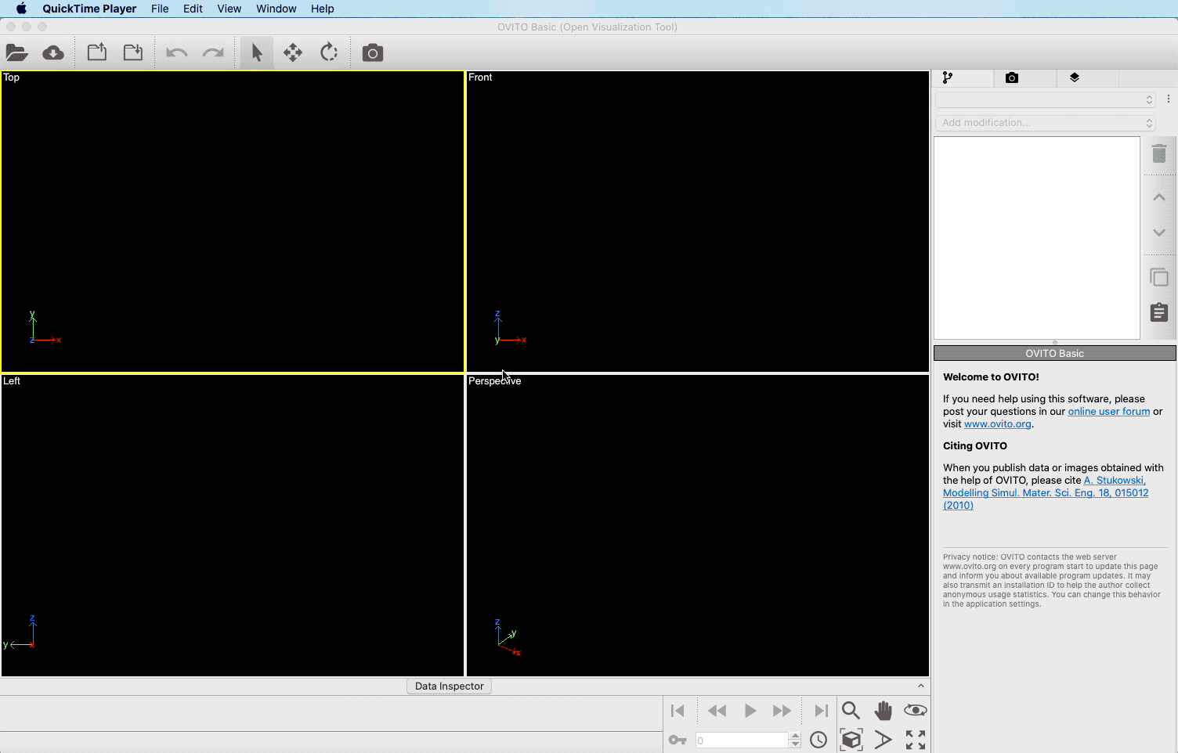Open the Load File folder icon
This screenshot has width=1178, height=753.
pyautogui.click(x=17, y=53)
